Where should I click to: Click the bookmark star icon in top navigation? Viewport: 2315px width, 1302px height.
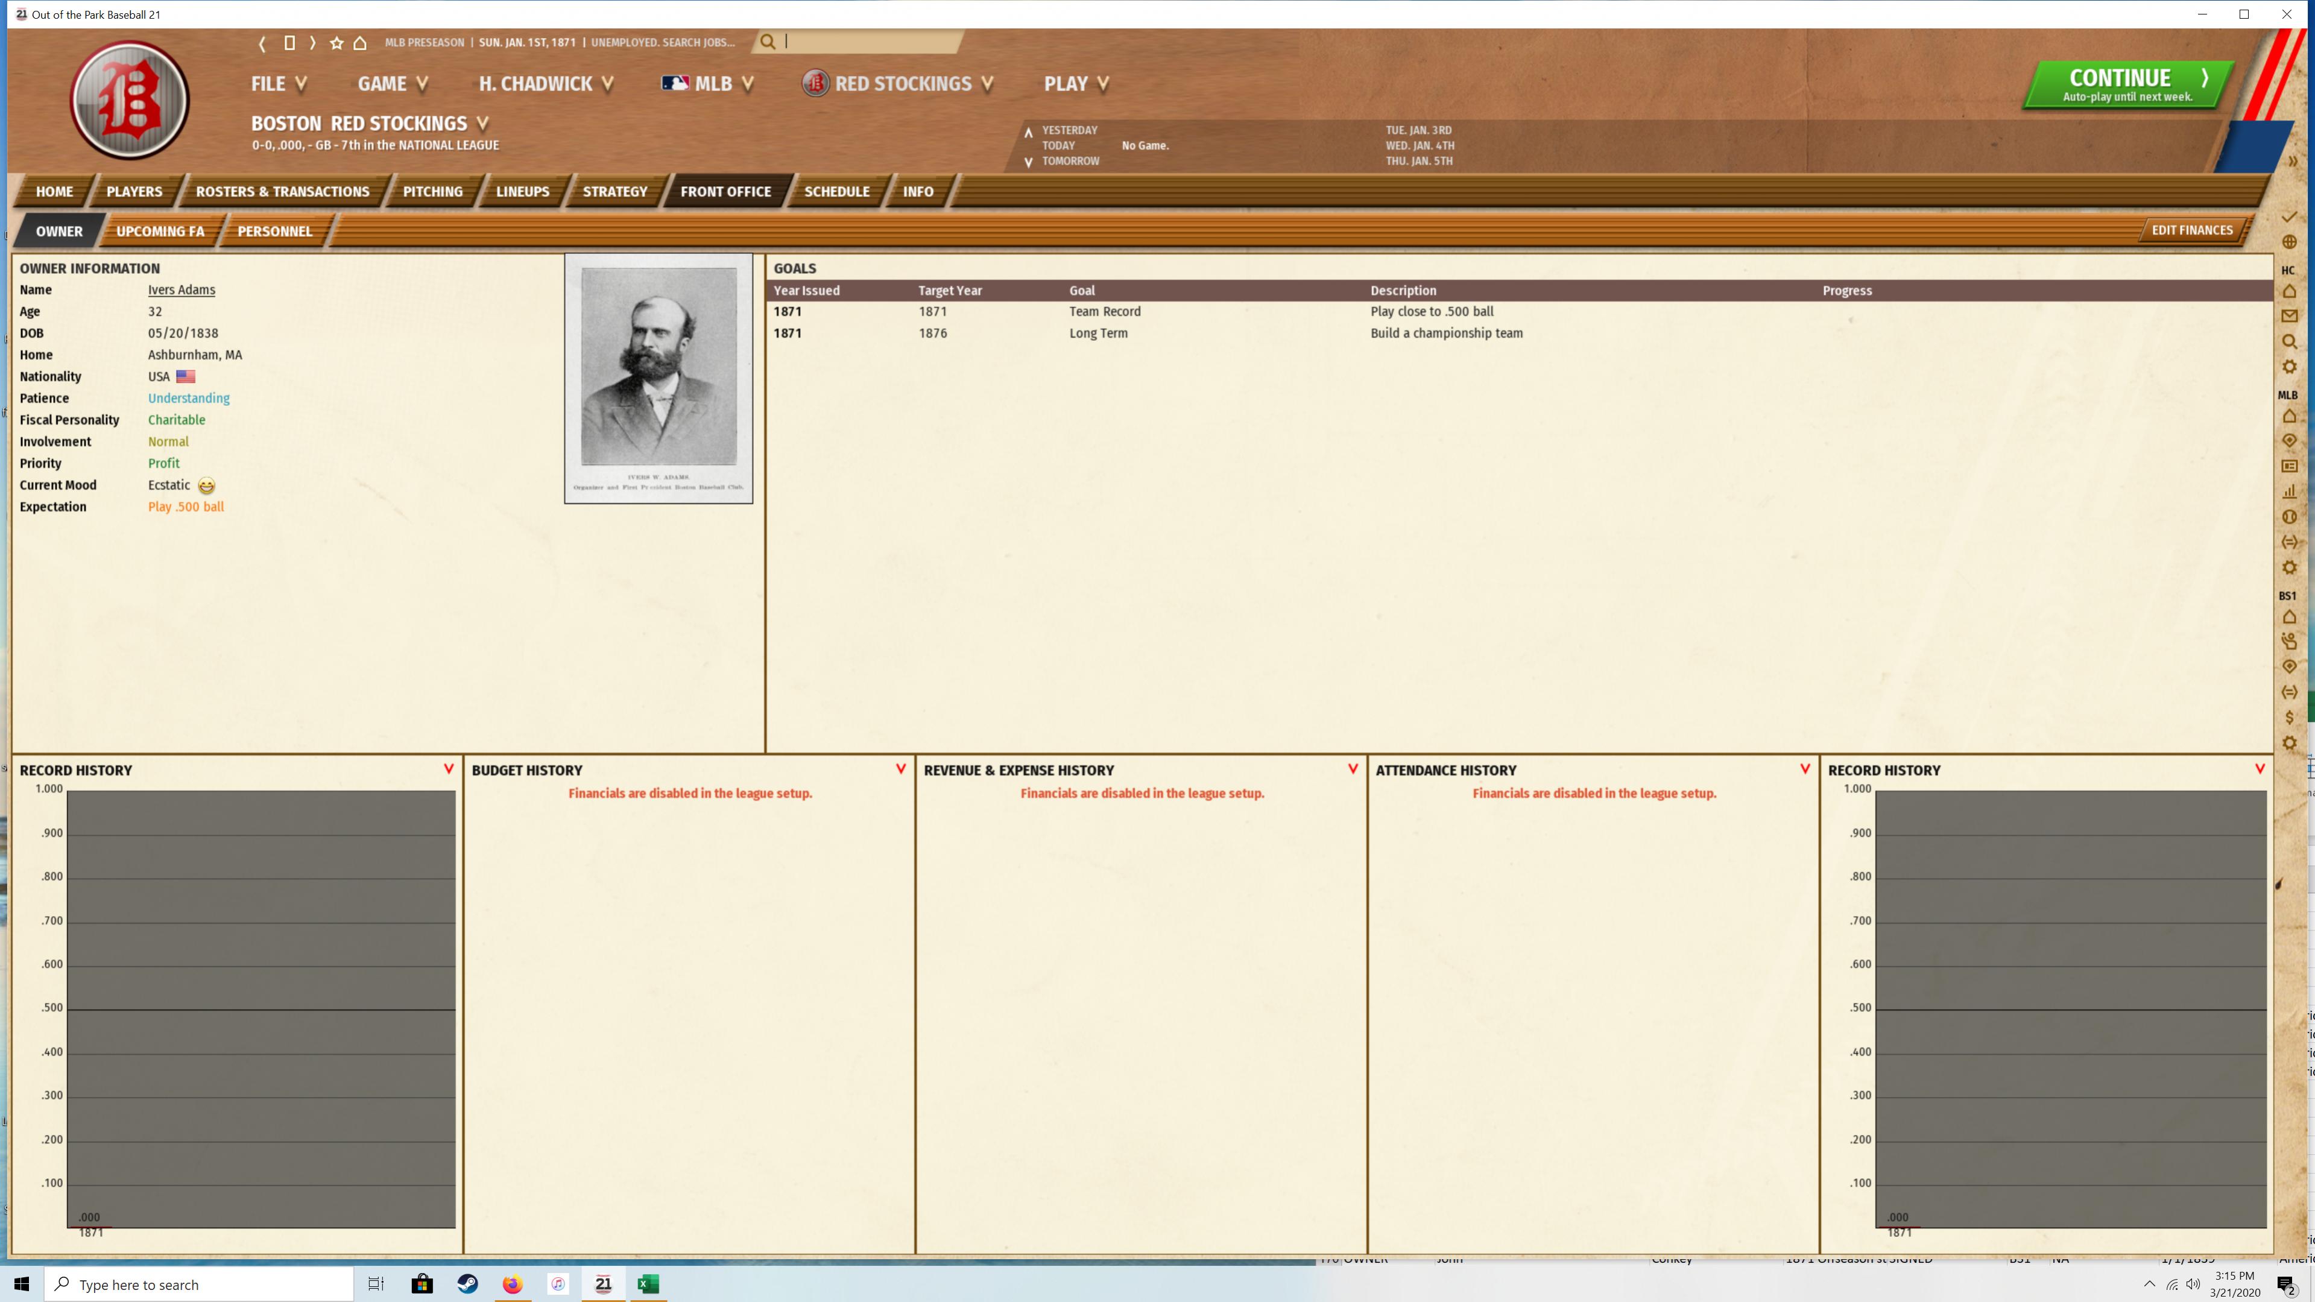[336, 42]
